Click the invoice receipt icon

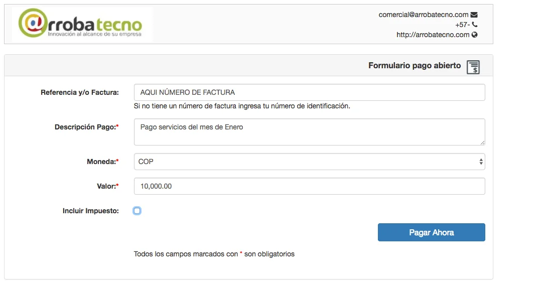(473, 67)
